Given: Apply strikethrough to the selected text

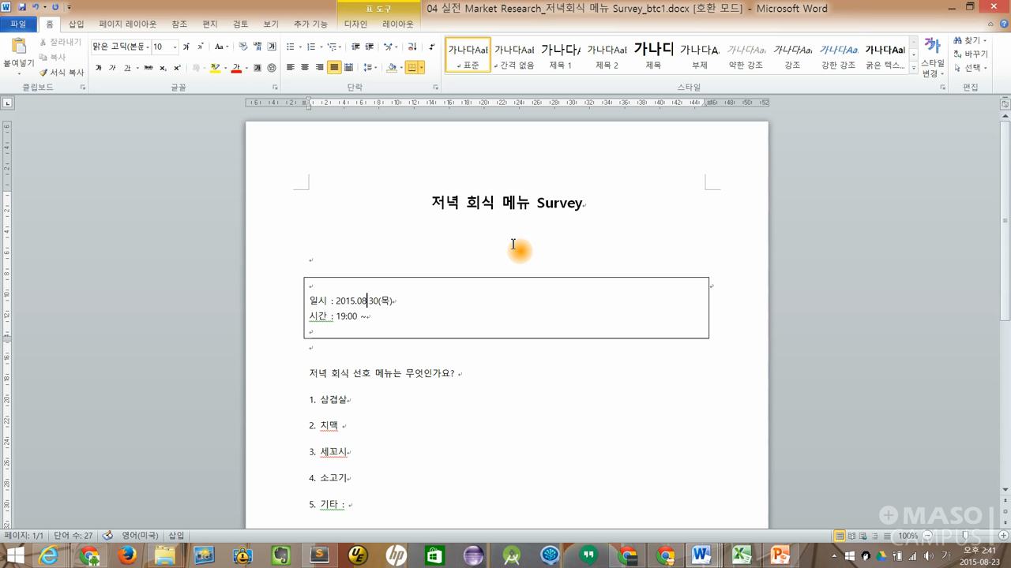Looking at the screenshot, I should coord(148,68).
